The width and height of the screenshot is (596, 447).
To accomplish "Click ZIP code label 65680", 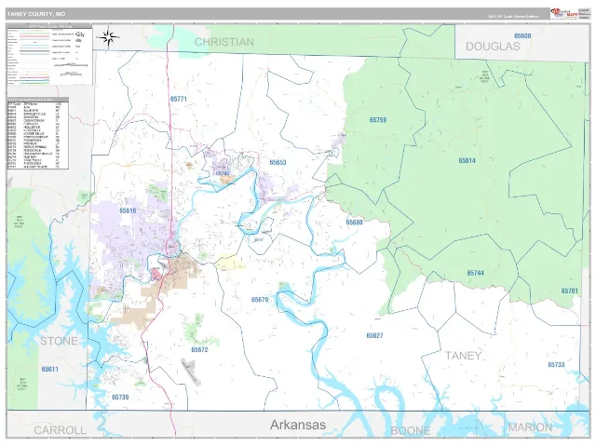I will (354, 223).
